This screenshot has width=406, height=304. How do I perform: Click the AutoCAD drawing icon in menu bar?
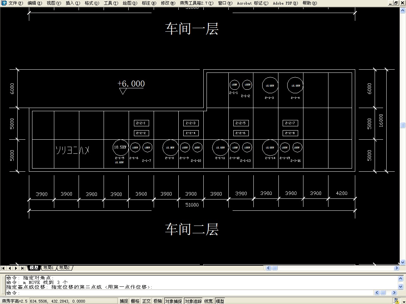[x=4, y=3]
